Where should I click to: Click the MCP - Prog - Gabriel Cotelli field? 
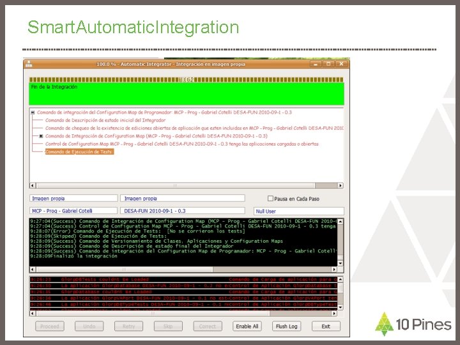pyautogui.click(x=73, y=211)
